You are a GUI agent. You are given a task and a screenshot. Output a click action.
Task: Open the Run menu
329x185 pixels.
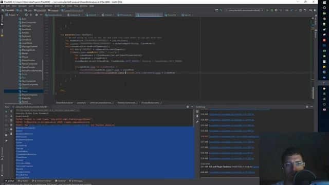click(63, 6)
